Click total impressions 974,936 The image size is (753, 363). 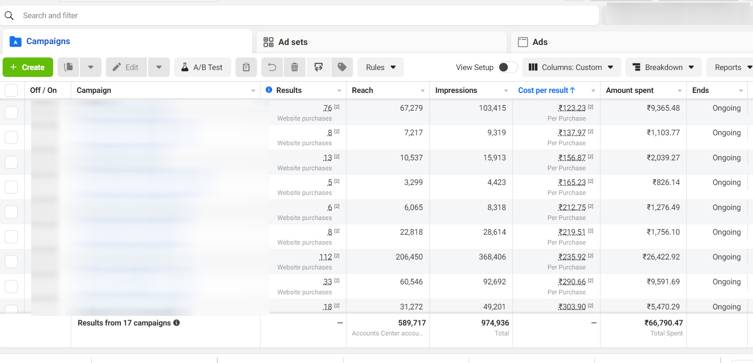coord(495,323)
